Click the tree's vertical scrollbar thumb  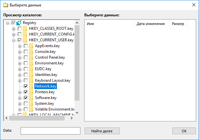point(77,63)
